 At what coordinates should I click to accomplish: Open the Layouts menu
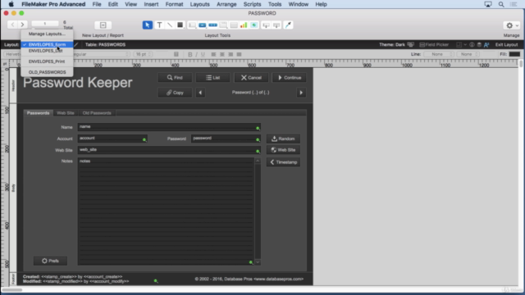(x=199, y=4)
